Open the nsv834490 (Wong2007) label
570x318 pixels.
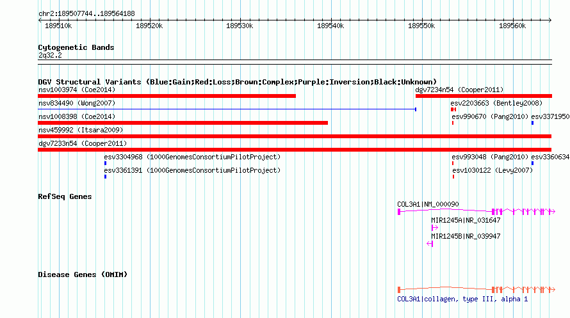(77, 103)
